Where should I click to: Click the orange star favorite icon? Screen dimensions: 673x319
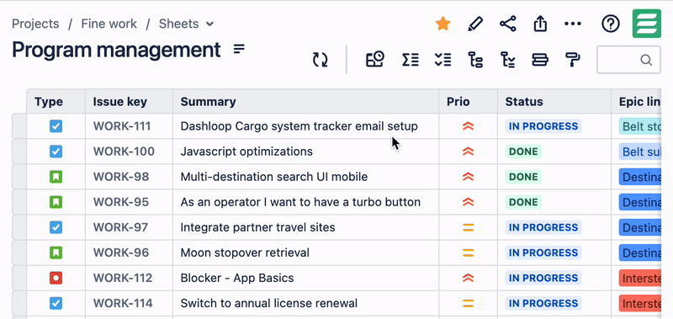(442, 24)
